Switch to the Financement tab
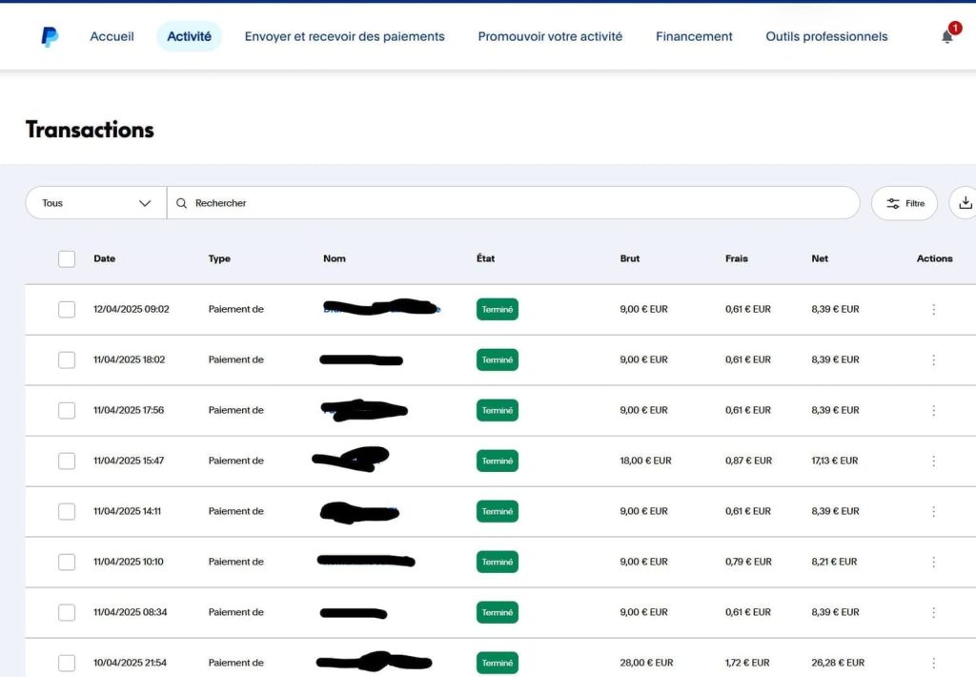This screenshot has height=677, width=976. pyautogui.click(x=694, y=36)
